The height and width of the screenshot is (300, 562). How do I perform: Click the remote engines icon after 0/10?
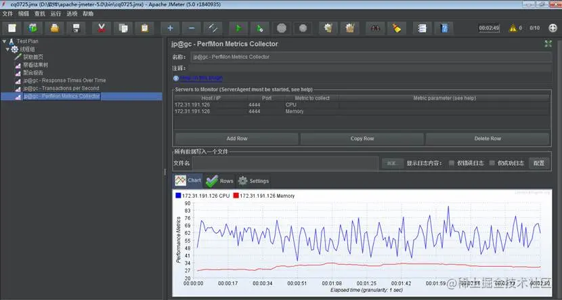coord(553,28)
